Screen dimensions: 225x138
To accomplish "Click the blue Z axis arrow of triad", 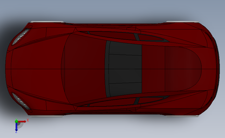I will pos(16,127).
